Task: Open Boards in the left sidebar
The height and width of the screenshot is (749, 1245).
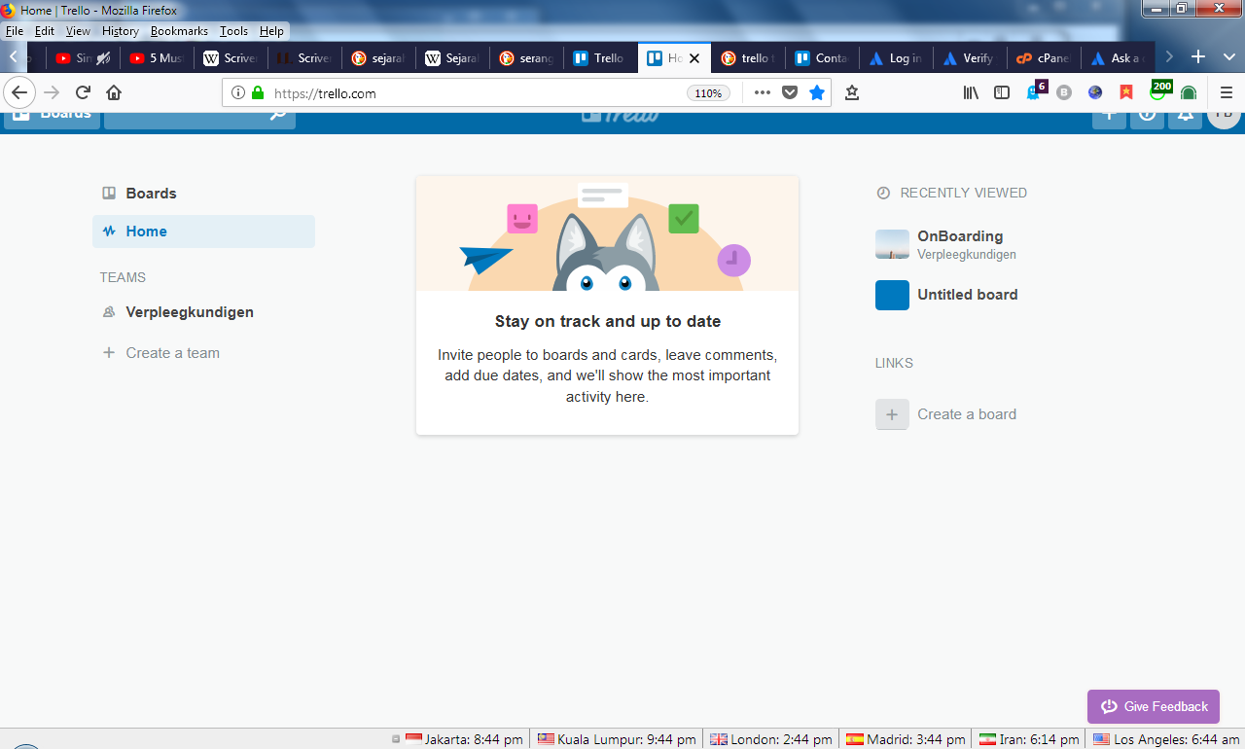Action: pyautogui.click(x=203, y=194)
